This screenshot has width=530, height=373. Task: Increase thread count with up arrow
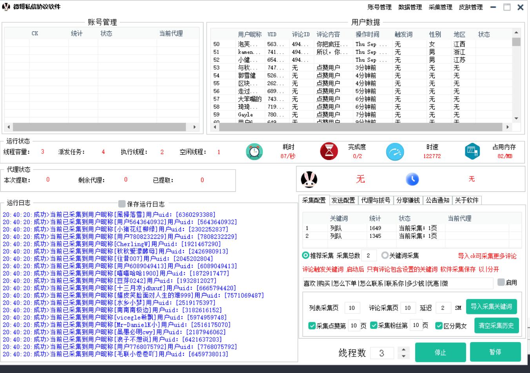(403, 349)
